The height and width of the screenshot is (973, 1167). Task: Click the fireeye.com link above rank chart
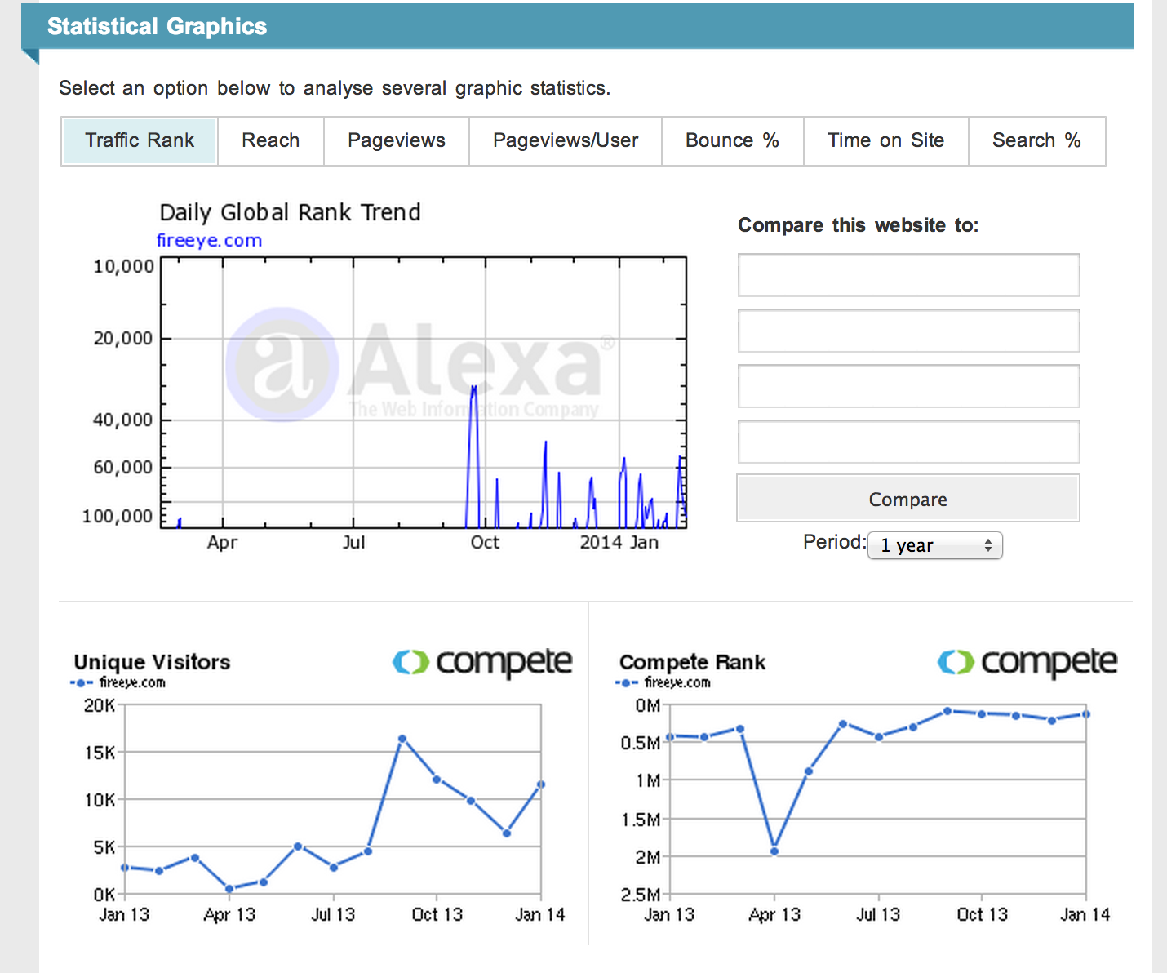pyautogui.click(x=209, y=241)
